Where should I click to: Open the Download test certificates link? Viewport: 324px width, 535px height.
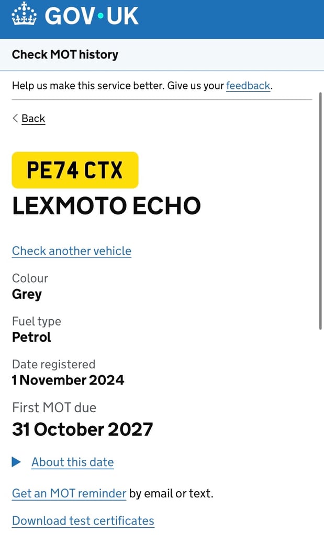click(83, 521)
